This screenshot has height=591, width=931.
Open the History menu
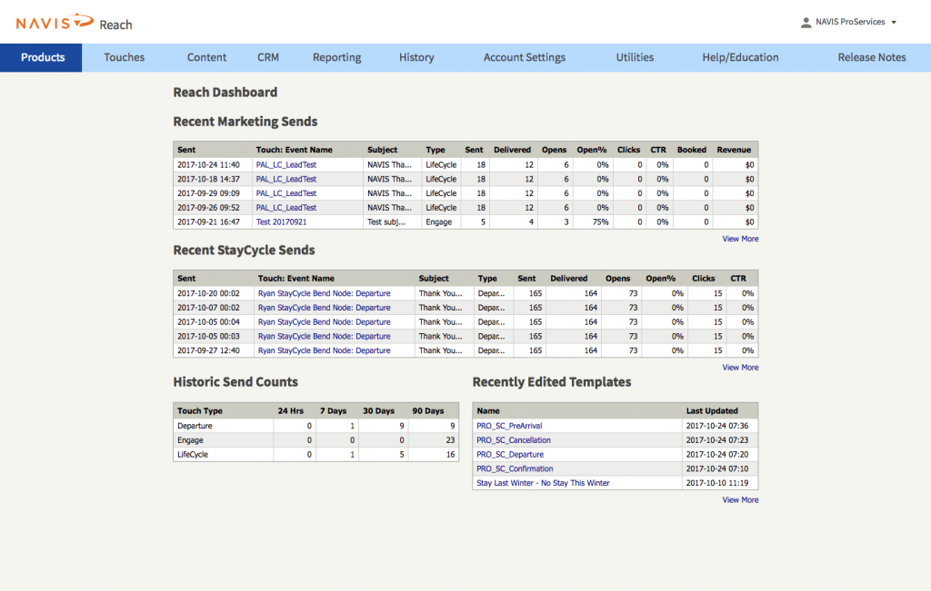pos(416,57)
